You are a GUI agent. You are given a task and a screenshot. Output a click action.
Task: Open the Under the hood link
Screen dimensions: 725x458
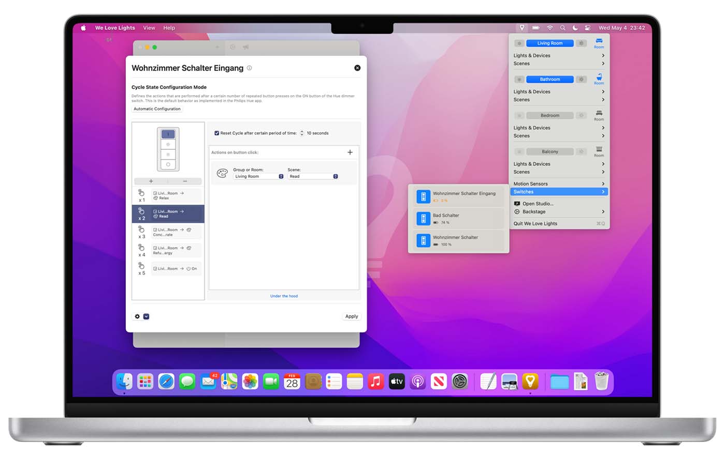(284, 296)
